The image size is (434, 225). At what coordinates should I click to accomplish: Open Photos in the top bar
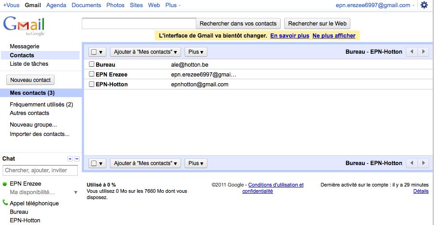(x=115, y=5)
